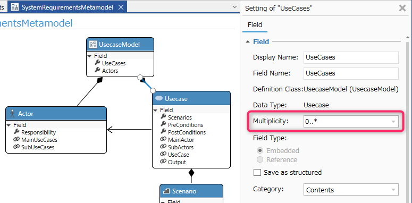Select the SubActors field in Usecase
412x203 pixels.
[181, 147]
